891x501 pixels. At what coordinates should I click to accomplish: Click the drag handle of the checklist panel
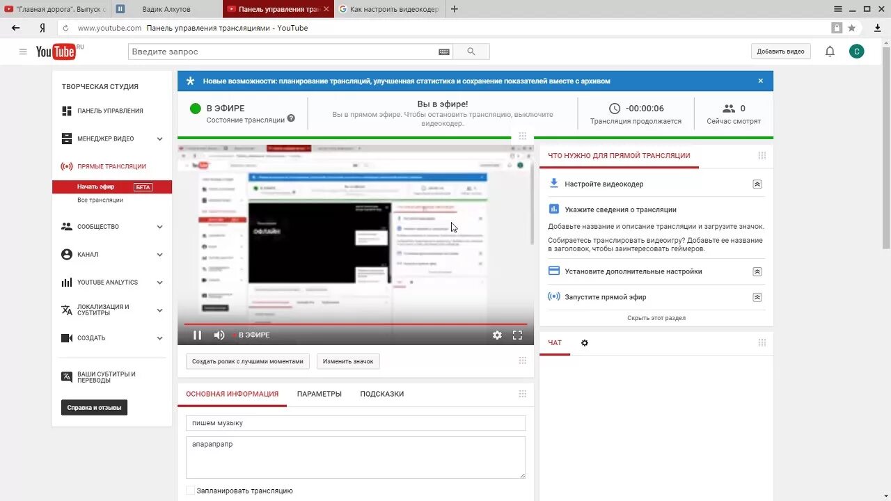pyautogui.click(x=762, y=155)
